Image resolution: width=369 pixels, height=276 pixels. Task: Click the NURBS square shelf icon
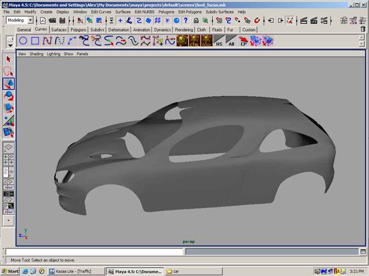(x=35, y=41)
